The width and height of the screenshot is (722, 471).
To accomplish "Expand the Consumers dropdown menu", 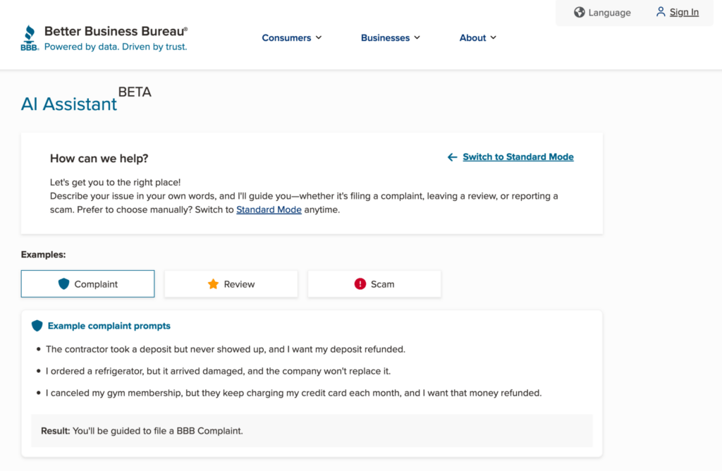I will click(x=291, y=38).
